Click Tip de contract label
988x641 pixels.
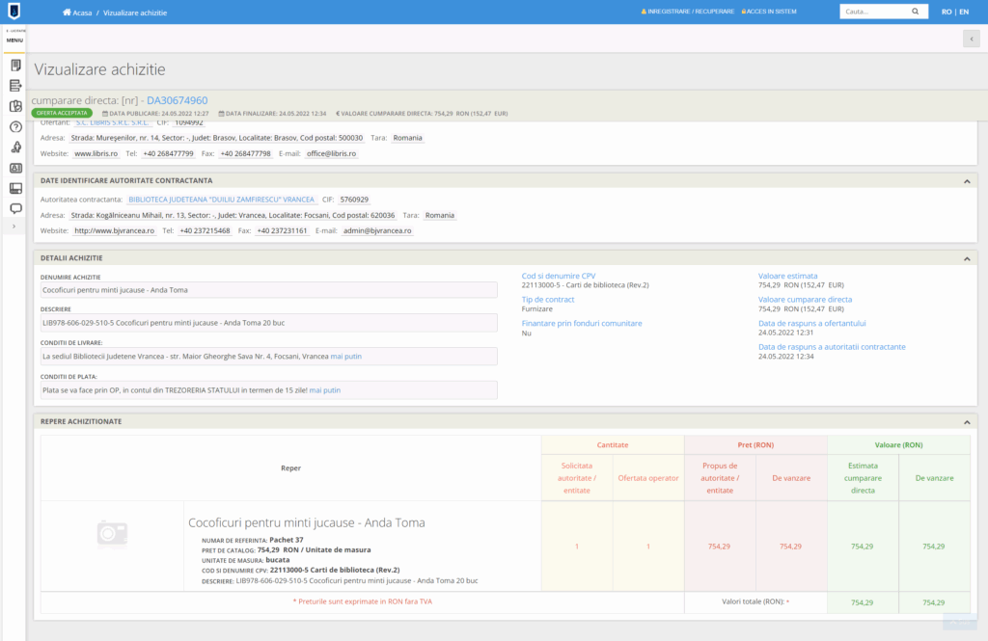tap(548, 300)
